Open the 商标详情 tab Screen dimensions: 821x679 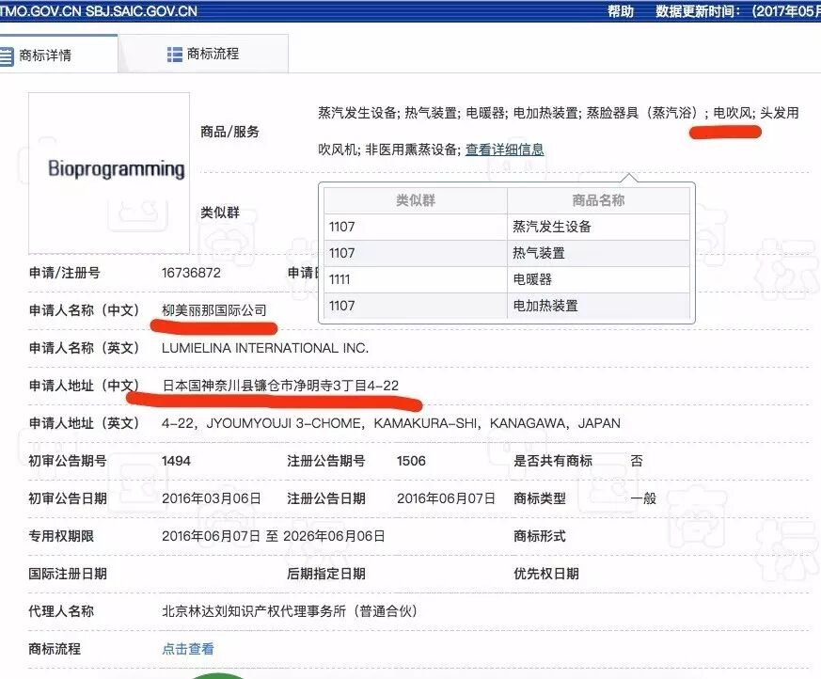[57, 55]
